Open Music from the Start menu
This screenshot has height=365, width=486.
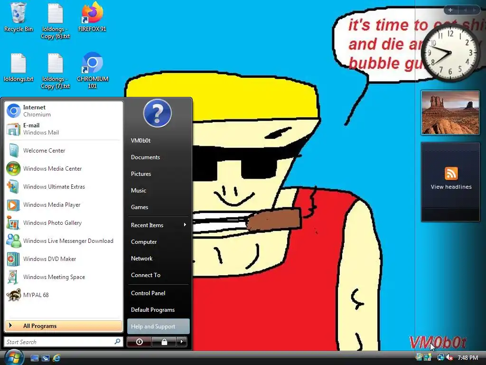(x=158, y=191)
